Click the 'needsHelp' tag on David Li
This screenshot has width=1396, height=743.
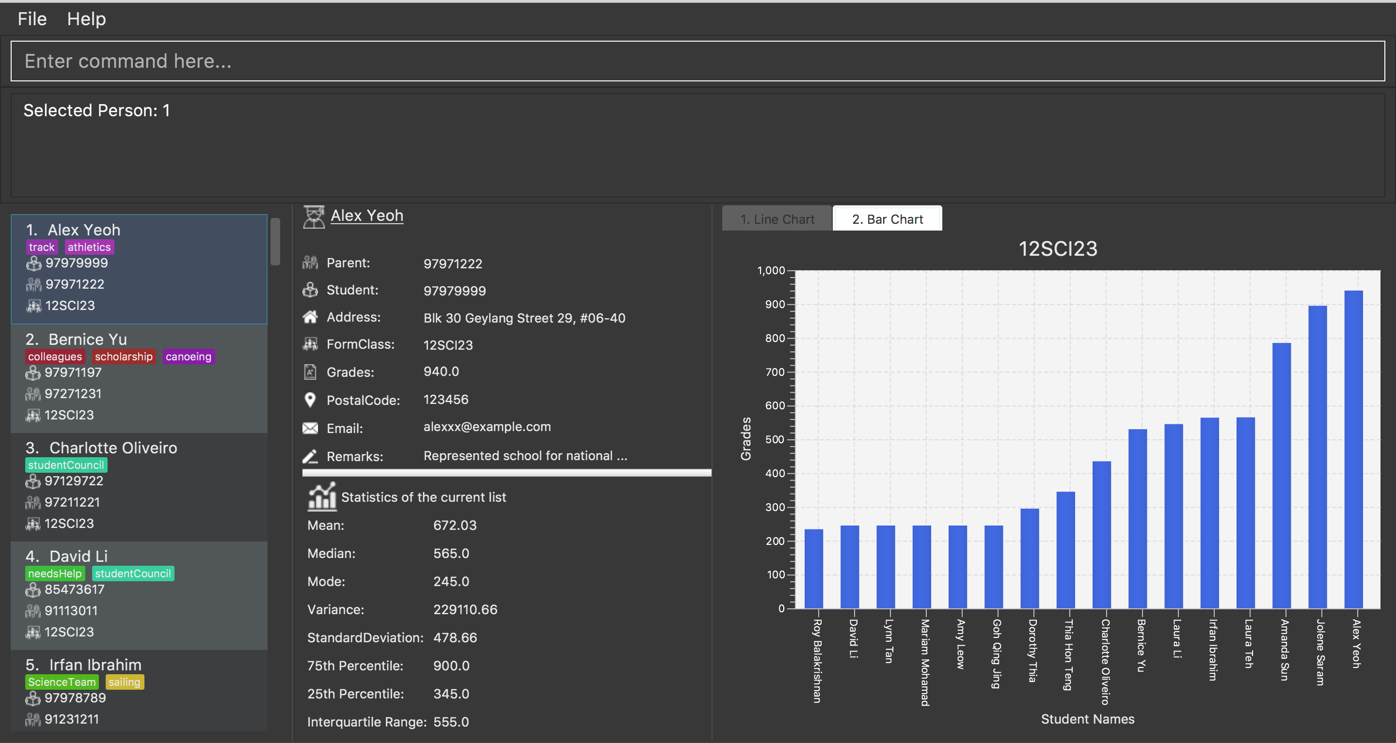coord(55,573)
